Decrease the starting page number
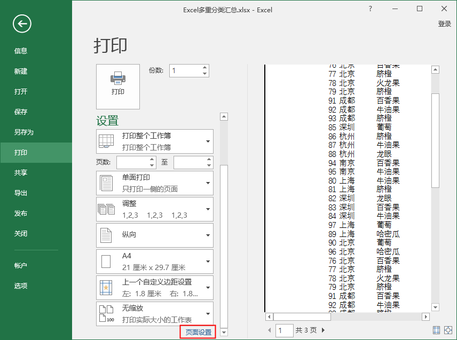The width and height of the screenshot is (457, 340). coord(152,165)
